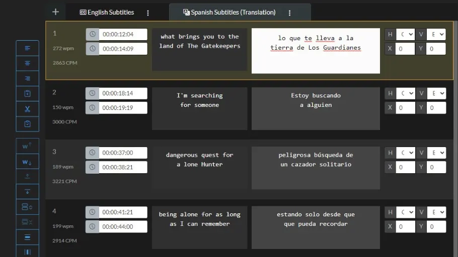
Task: Click start time field 00:00:12:04
Action: click(123, 34)
